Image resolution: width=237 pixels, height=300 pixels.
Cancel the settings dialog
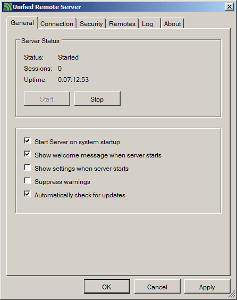click(157, 287)
